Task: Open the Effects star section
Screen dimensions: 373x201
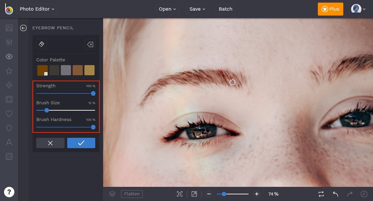Action: tap(9, 71)
